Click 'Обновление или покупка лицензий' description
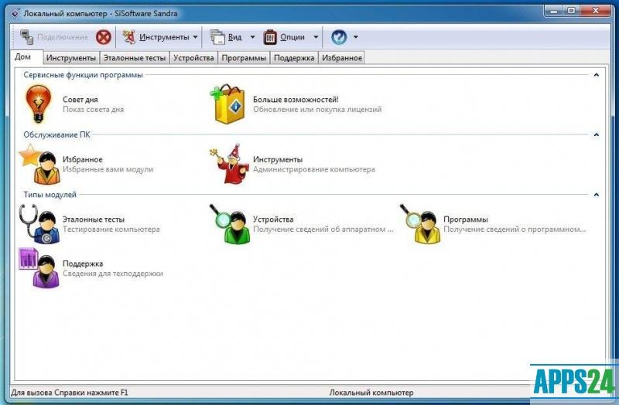The image size is (619, 405). click(317, 110)
